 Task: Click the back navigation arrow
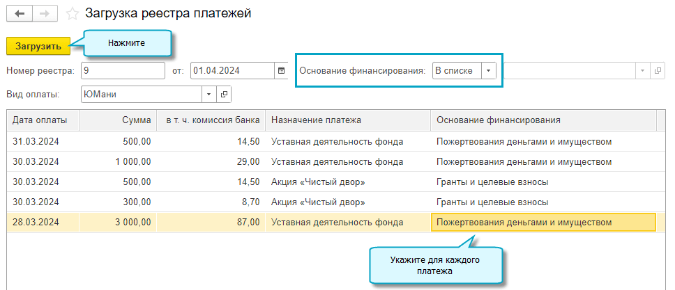(x=20, y=14)
